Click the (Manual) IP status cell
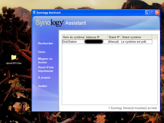The image size is (164, 123). 113,42
